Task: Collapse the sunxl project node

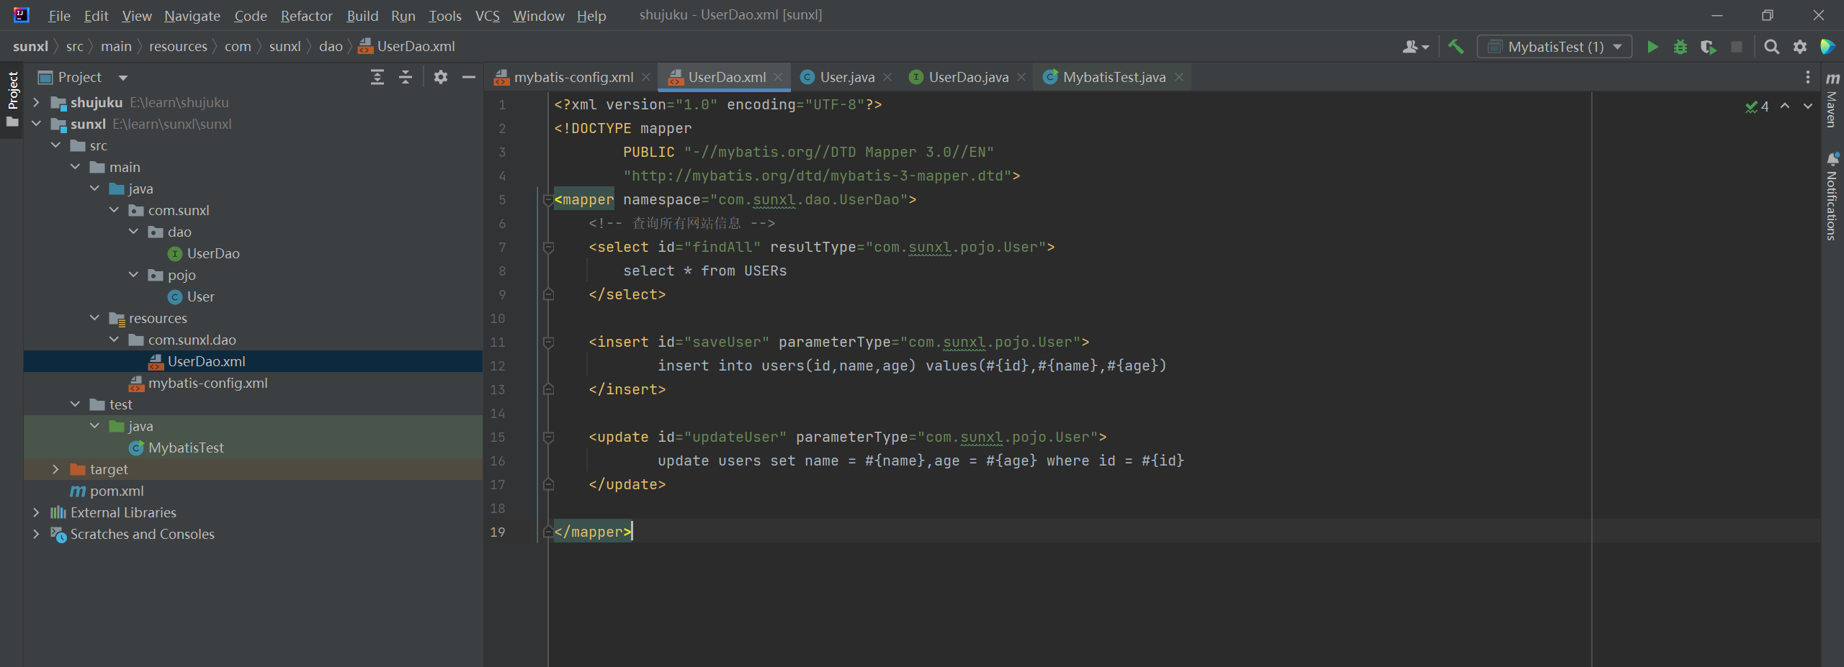Action: [36, 124]
